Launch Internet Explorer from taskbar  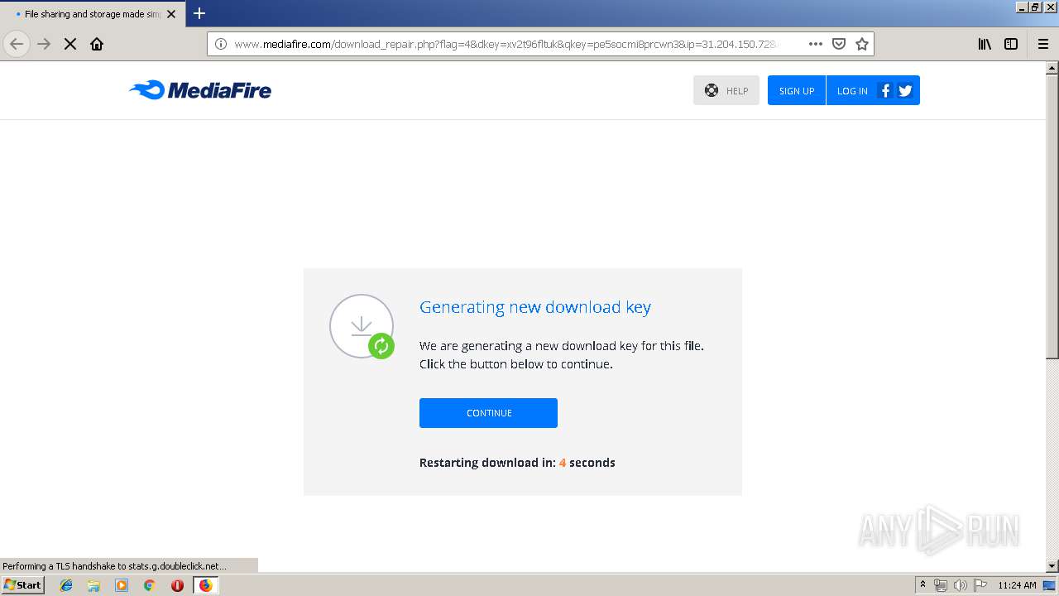pyautogui.click(x=66, y=585)
